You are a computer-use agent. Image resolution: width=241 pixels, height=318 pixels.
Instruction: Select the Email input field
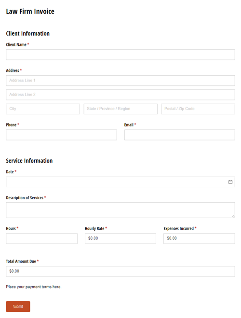180,135
